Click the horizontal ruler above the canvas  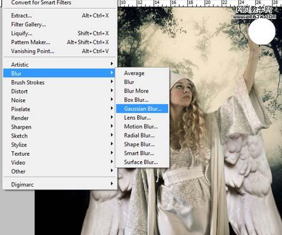pyautogui.click(x=200, y=3)
